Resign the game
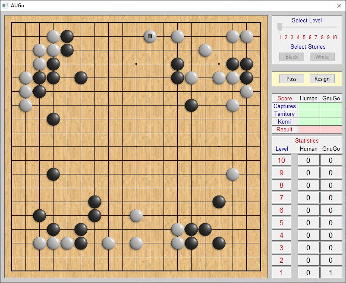 pos(322,79)
